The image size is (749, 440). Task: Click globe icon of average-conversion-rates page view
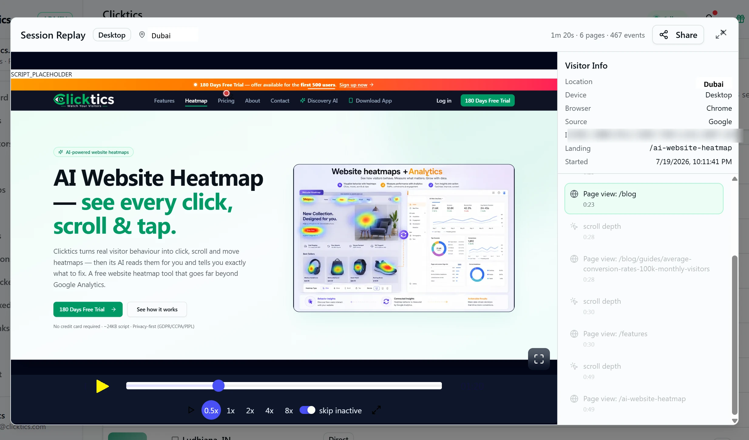click(x=574, y=259)
